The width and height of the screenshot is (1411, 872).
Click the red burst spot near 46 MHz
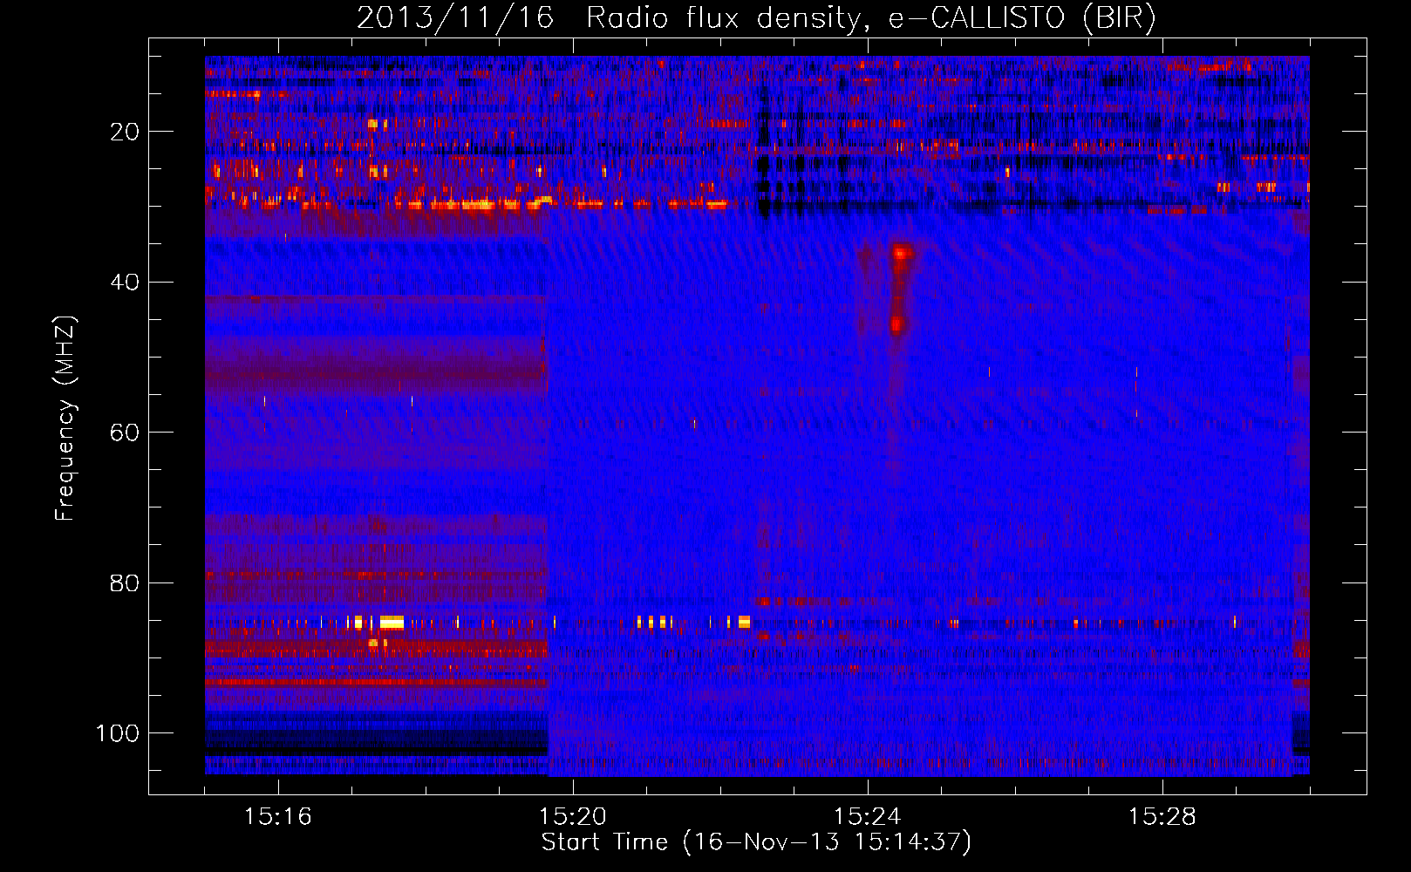pyautogui.click(x=897, y=325)
